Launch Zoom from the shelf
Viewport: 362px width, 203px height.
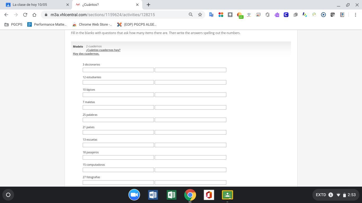[134, 195]
